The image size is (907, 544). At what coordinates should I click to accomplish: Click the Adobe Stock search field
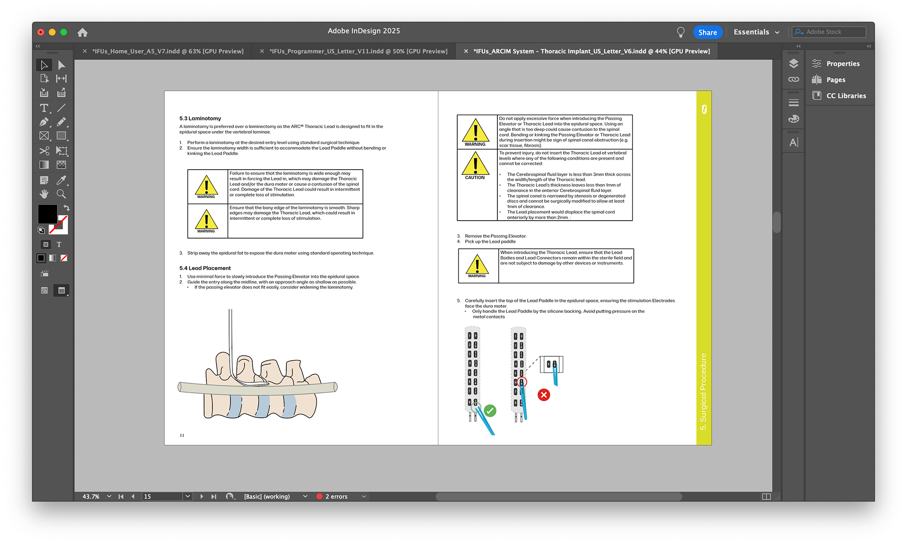click(829, 32)
